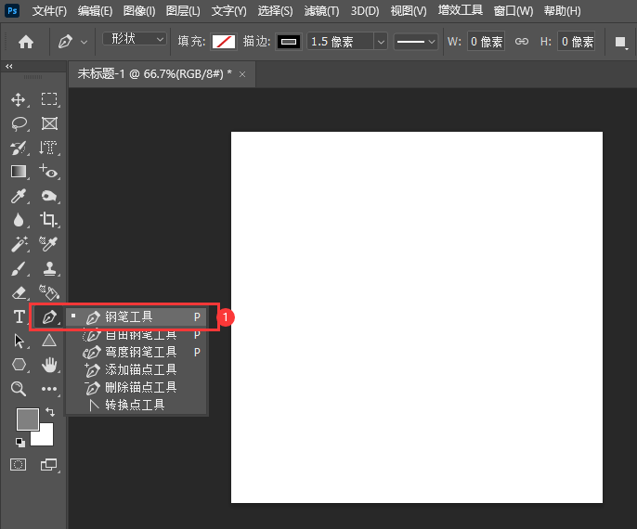The width and height of the screenshot is (637, 529).
Task: Select the Color Sampler eyedropper tool
Action: coord(48,244)
